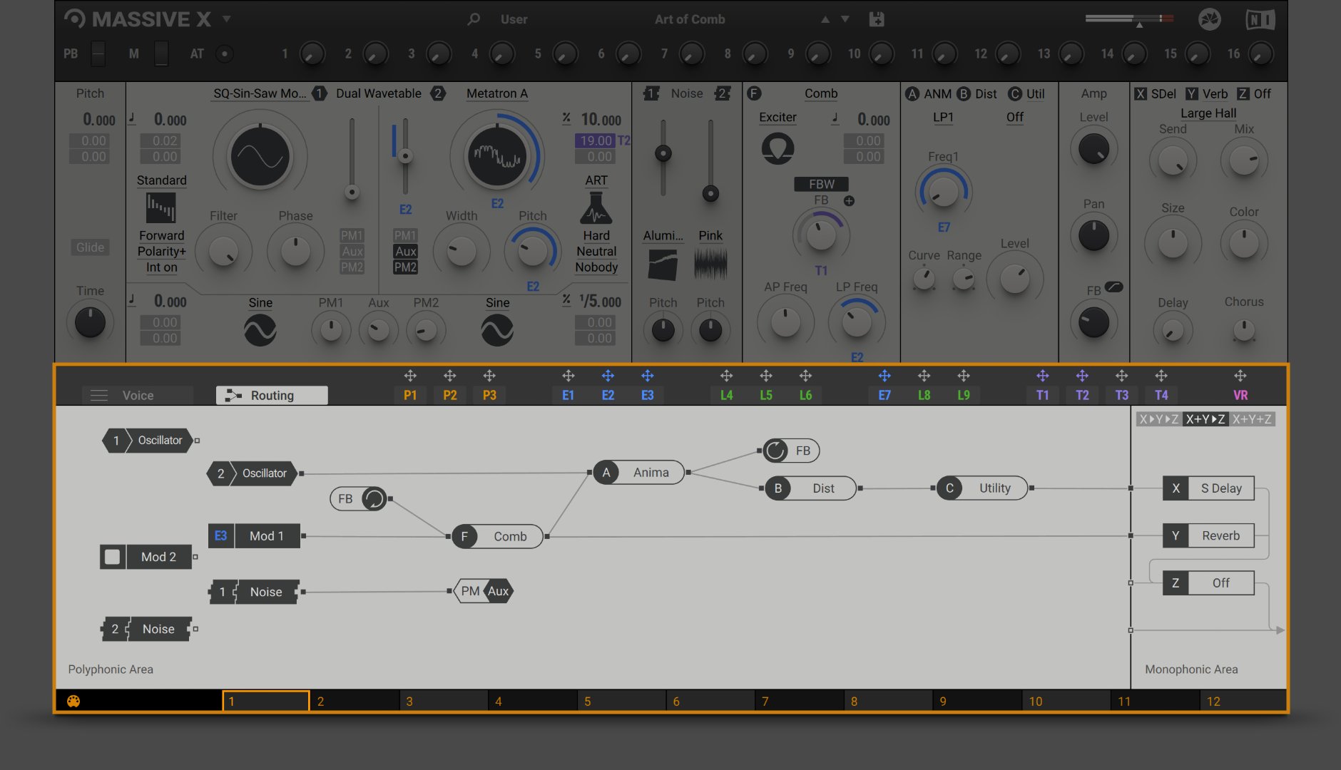Click the P1 modulation drag handle
The width and height of the screenshot is (1341, 770).
click(x=410, y=376)
